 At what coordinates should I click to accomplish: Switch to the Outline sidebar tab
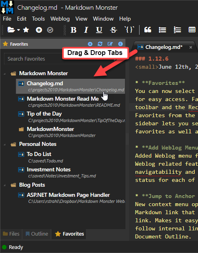(37, 234)
